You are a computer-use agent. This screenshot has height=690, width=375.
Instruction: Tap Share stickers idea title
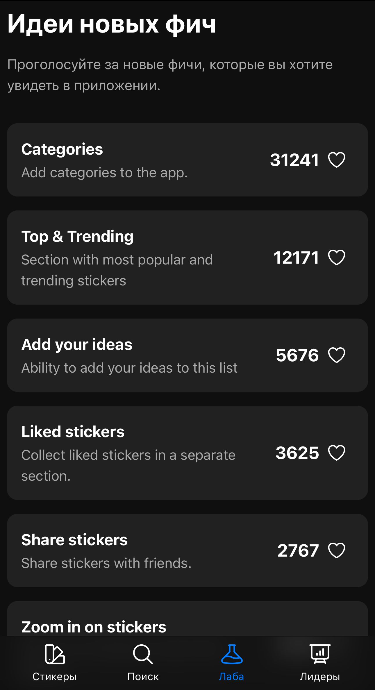(x=74, y=540)
